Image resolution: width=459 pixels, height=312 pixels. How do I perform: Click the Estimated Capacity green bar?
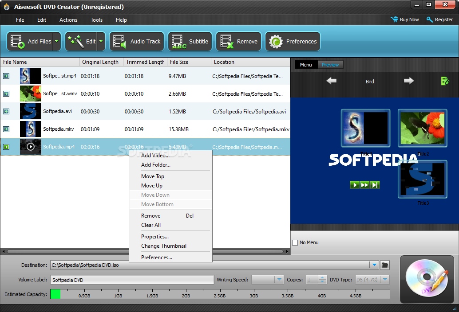tap(55, 294)
